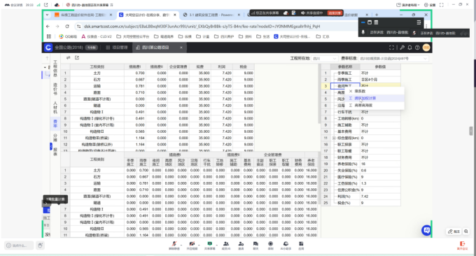Unmute microphone in the meeting toolbar

tap(174, 246)
